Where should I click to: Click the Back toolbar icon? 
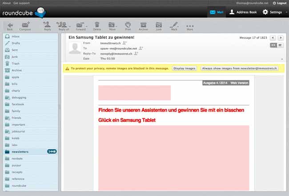[10, 26]
